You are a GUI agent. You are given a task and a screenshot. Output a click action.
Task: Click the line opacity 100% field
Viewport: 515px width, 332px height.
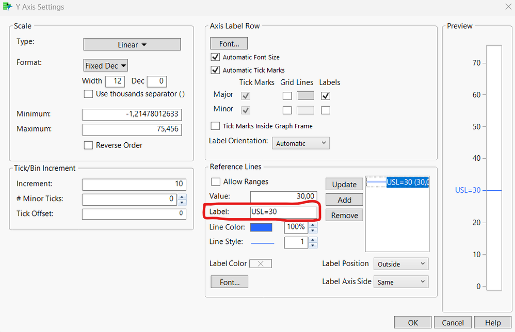296,227
